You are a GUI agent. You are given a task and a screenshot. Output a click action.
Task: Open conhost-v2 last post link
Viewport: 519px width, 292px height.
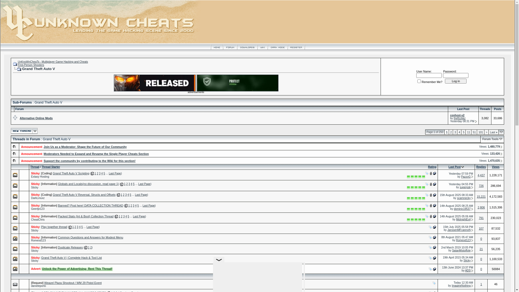tap(457, 115)
